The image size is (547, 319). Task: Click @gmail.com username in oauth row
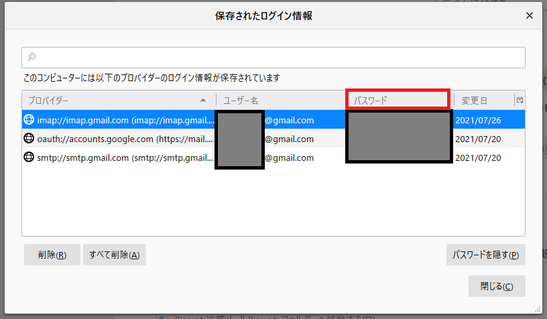pos(289,139)
